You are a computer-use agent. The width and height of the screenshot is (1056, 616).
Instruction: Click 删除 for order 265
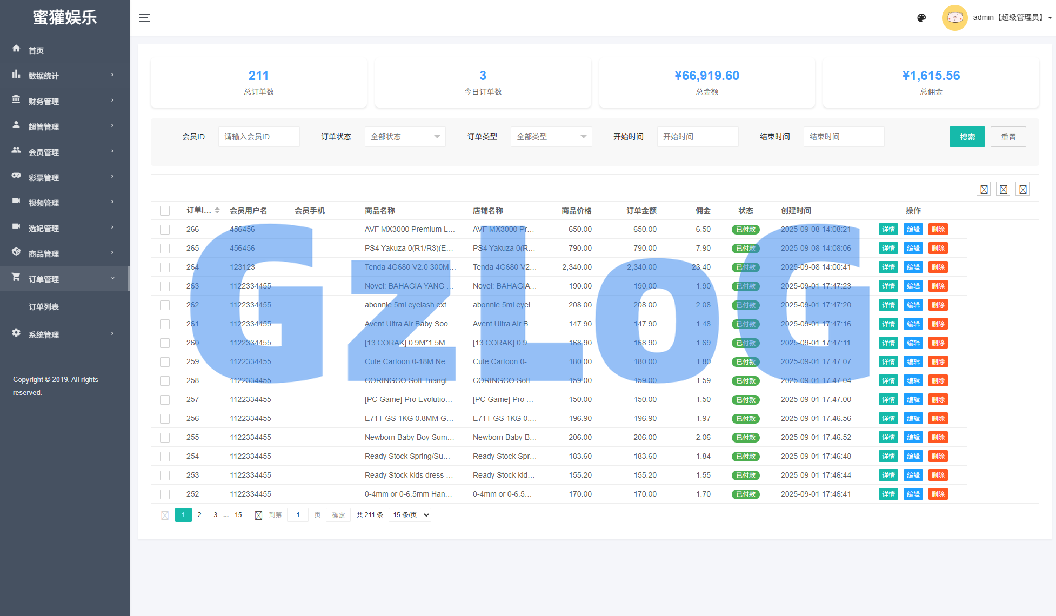[x=938, y=249]
